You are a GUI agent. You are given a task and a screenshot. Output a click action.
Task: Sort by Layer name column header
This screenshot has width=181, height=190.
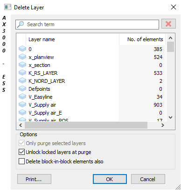click(73, 39)
